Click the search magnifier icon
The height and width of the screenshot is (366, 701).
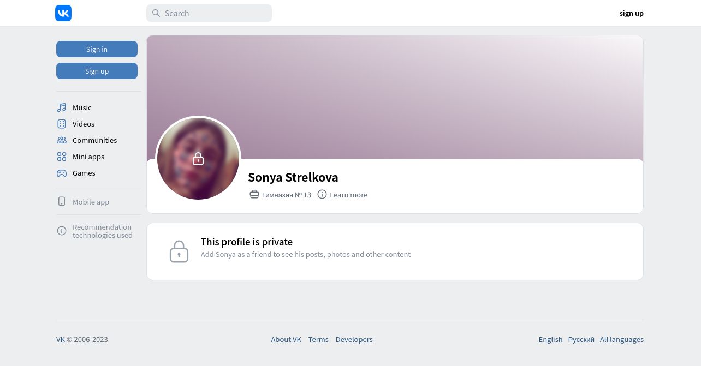[156, 13]
